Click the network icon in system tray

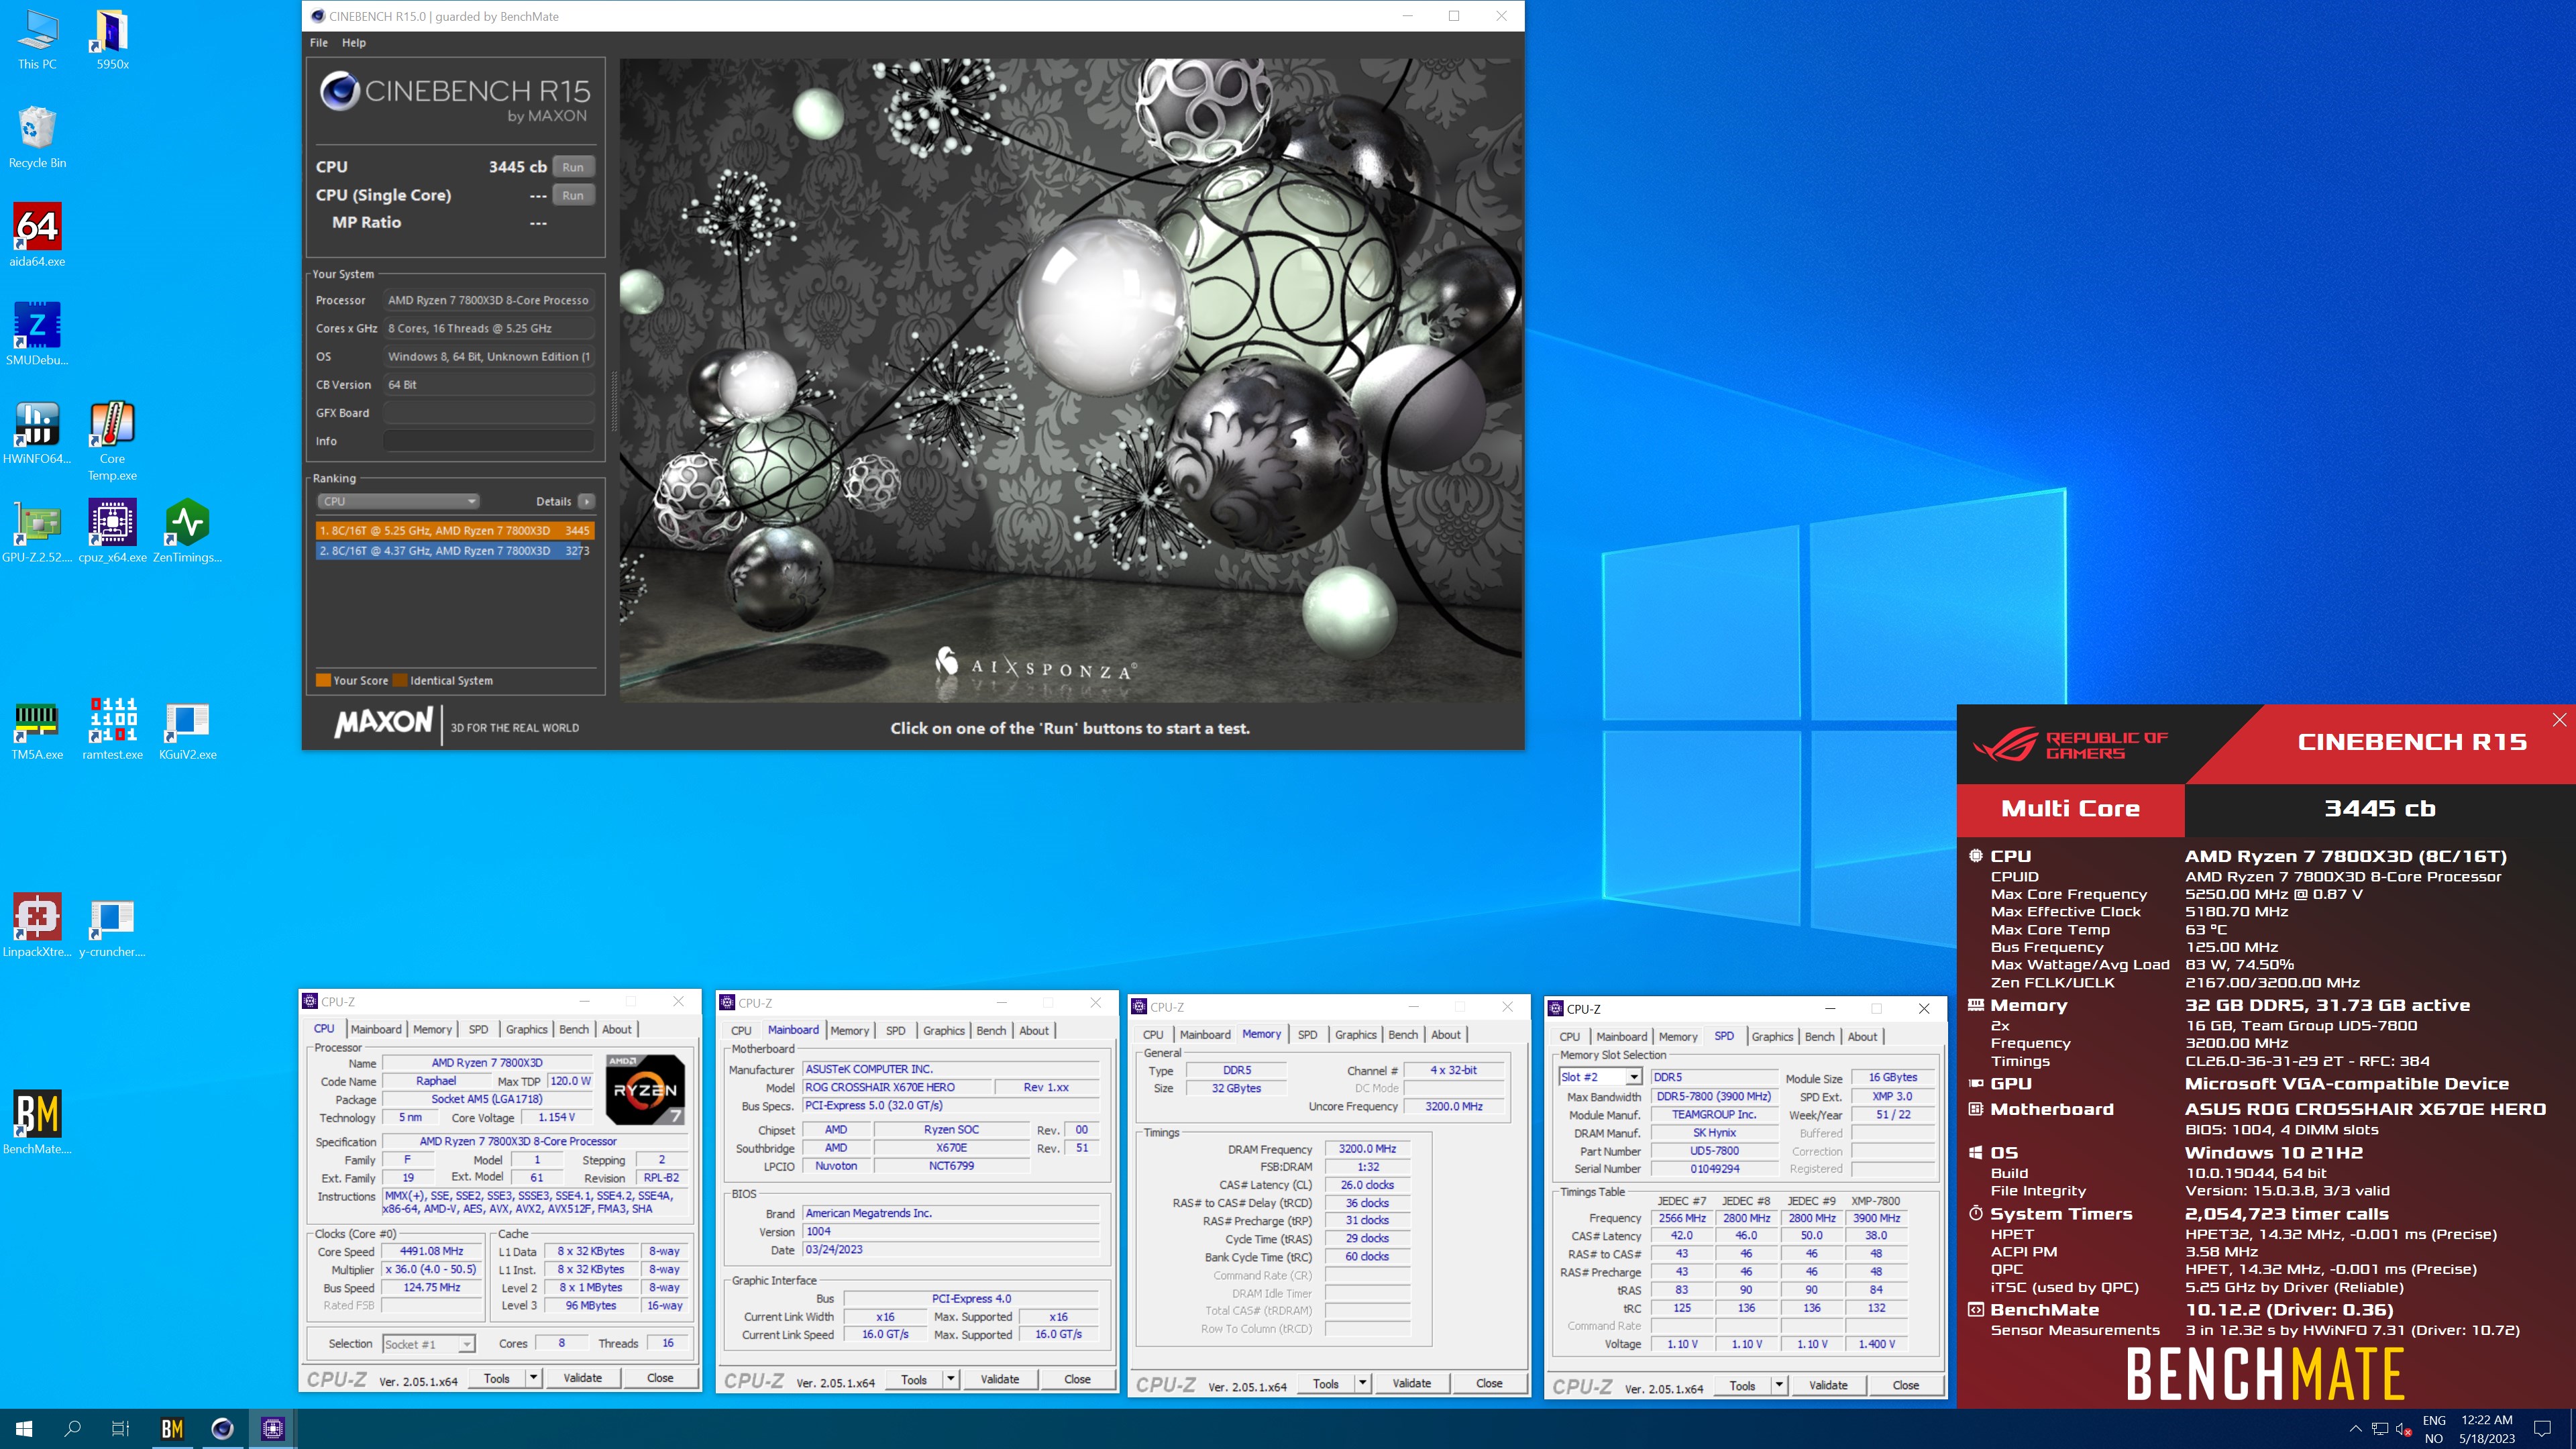pos(2380,1429)
